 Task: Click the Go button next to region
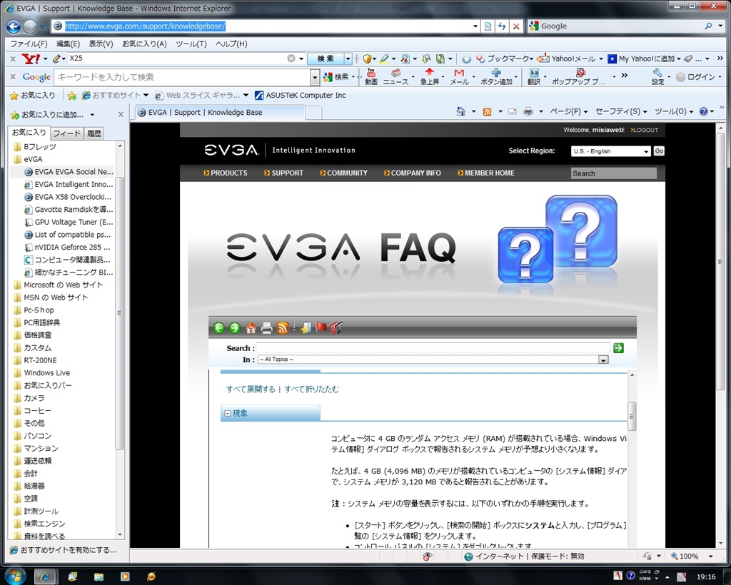[659, 151]
